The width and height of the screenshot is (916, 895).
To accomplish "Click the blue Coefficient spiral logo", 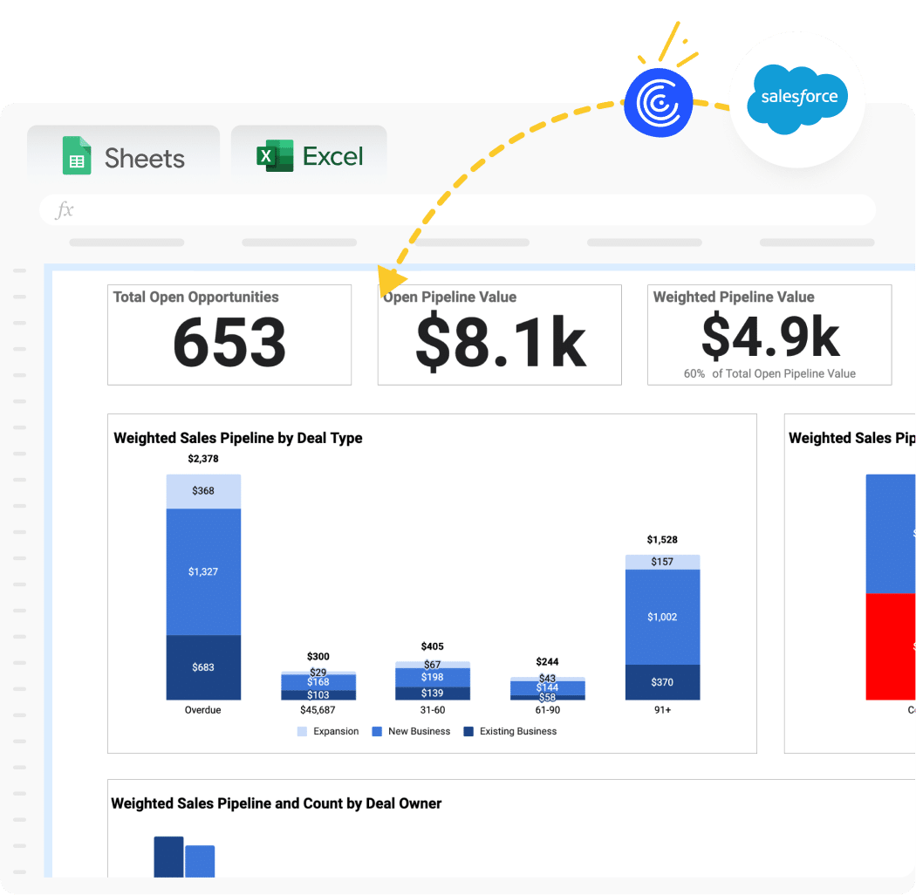I will (659, 102).
